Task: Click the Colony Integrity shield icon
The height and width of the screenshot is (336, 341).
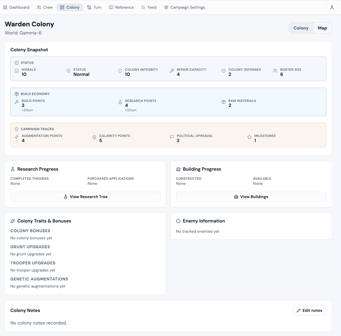Action: [120, 71]
